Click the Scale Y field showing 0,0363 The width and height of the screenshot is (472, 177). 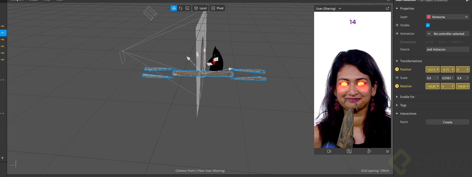[448, 78]
